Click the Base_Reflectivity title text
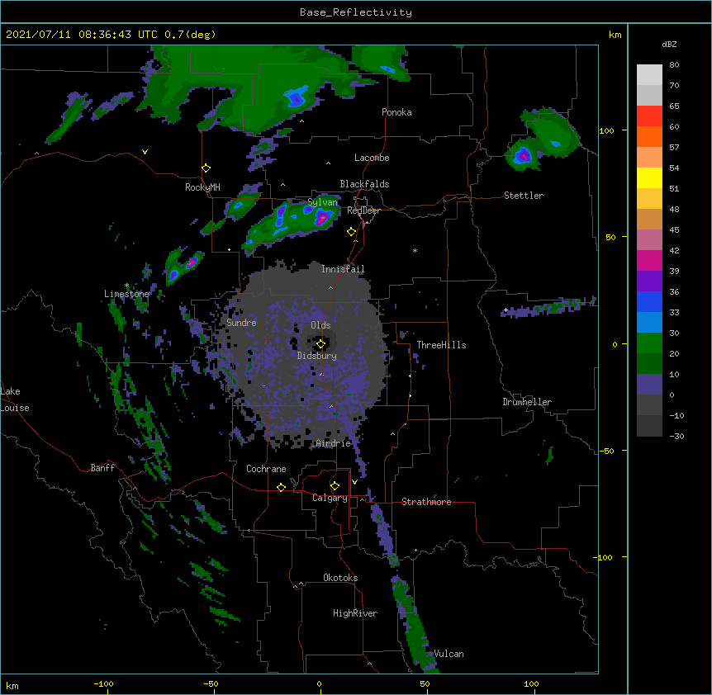This screenshot has width=712, height=695. tap(355, 12)
